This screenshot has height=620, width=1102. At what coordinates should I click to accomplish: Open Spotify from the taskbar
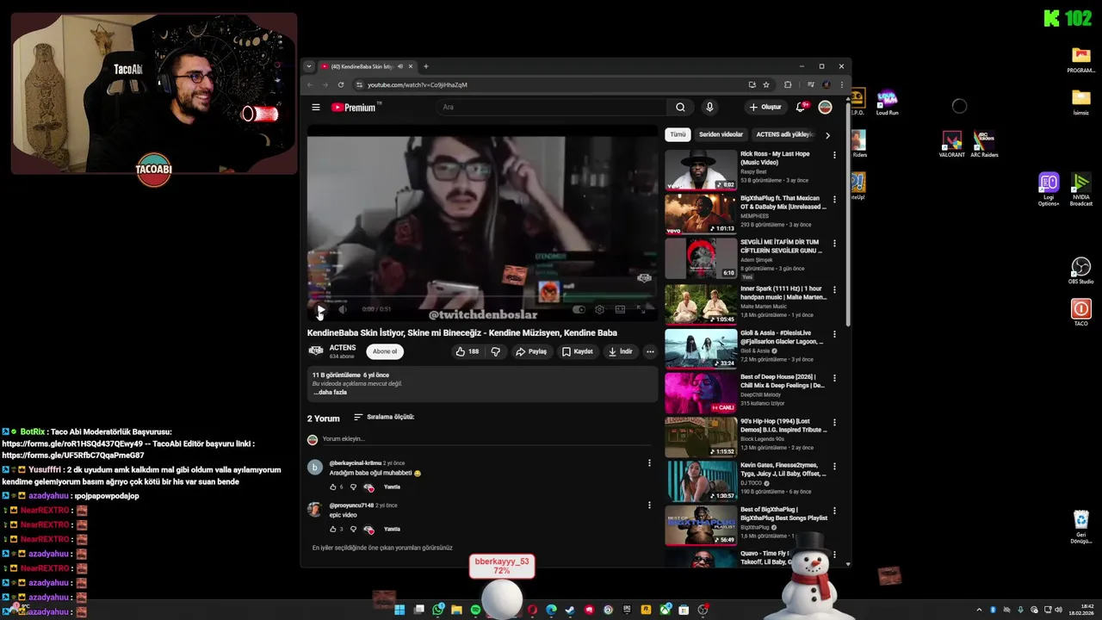coord(476,610)
